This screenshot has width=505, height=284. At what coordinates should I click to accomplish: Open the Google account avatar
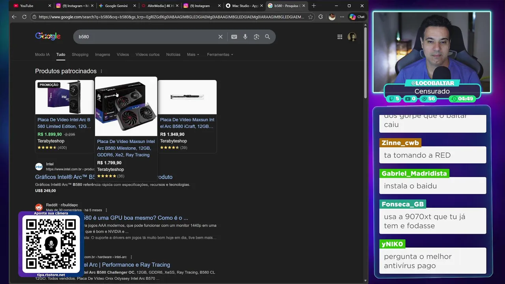pos(352,37)
